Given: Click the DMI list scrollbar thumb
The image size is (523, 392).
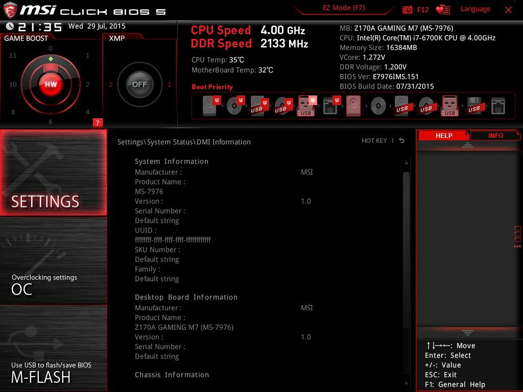Looking at the screenshot, I should [406, 250].
